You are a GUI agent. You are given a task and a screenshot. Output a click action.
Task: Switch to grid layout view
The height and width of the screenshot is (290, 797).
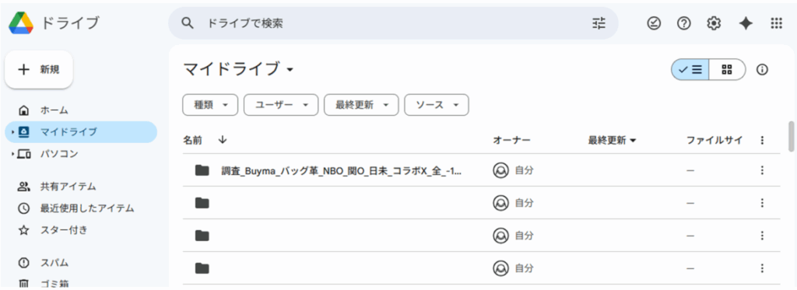[x=728, y=69]
